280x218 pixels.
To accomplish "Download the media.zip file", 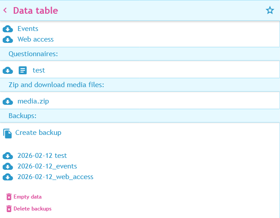I will tap(33, 101).
